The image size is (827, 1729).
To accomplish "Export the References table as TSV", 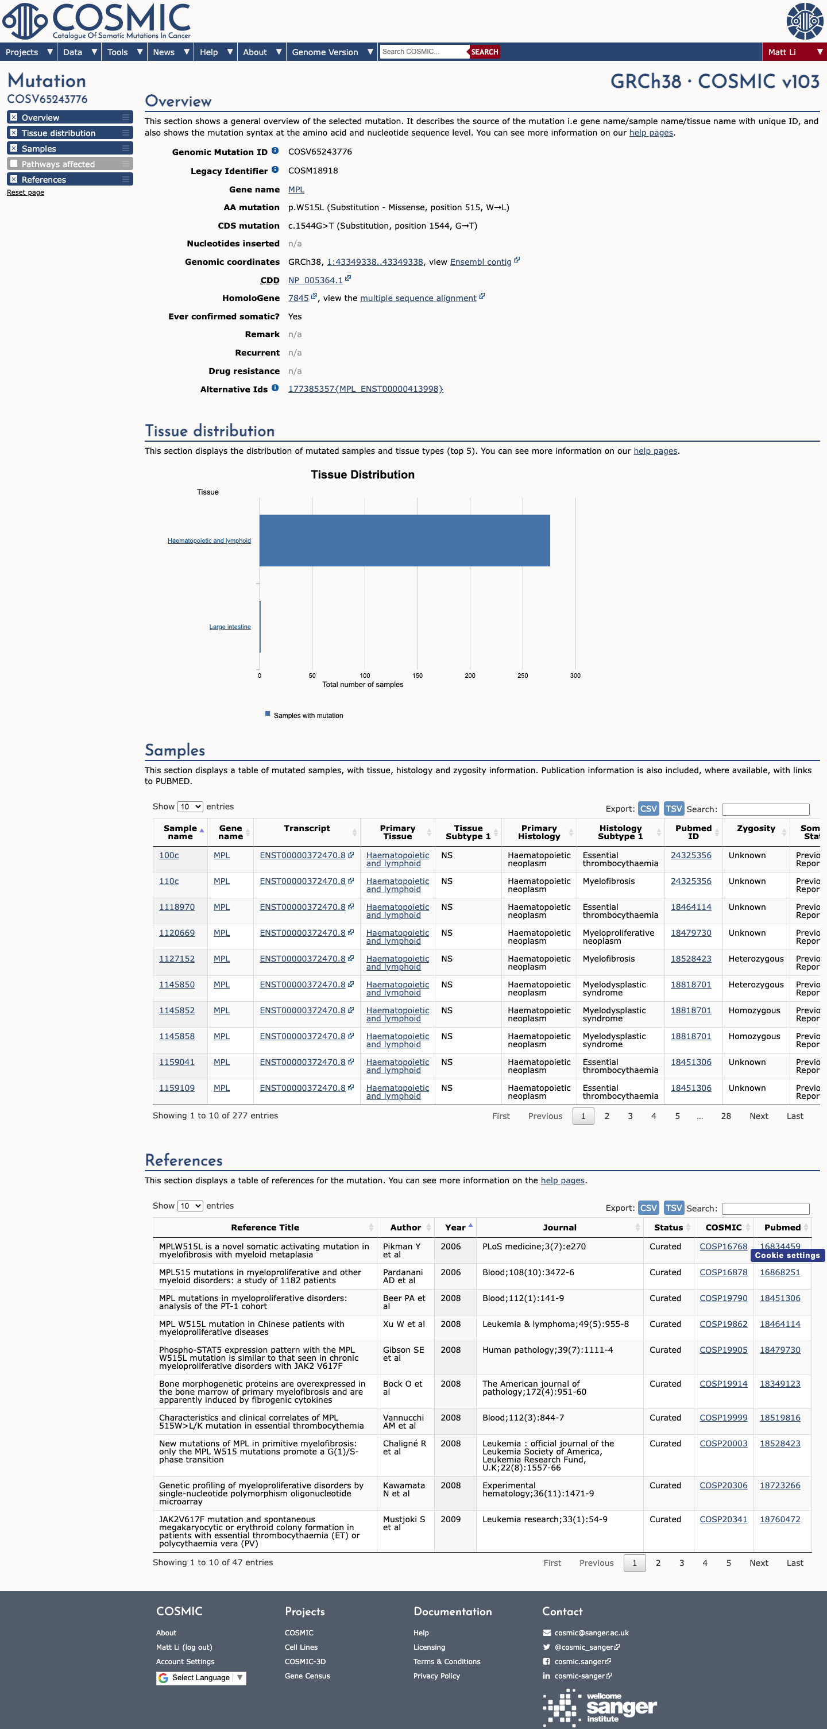I will point(673,1207).
